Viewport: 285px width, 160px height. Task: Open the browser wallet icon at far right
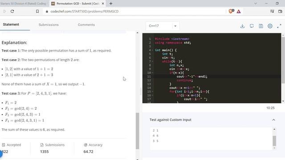pos(280,11)
